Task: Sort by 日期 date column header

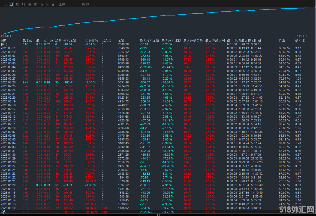Action: (4, 41)
